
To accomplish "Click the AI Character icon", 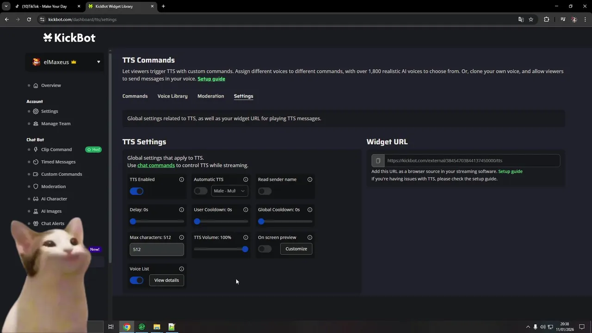I will click(x=36, y=199).
